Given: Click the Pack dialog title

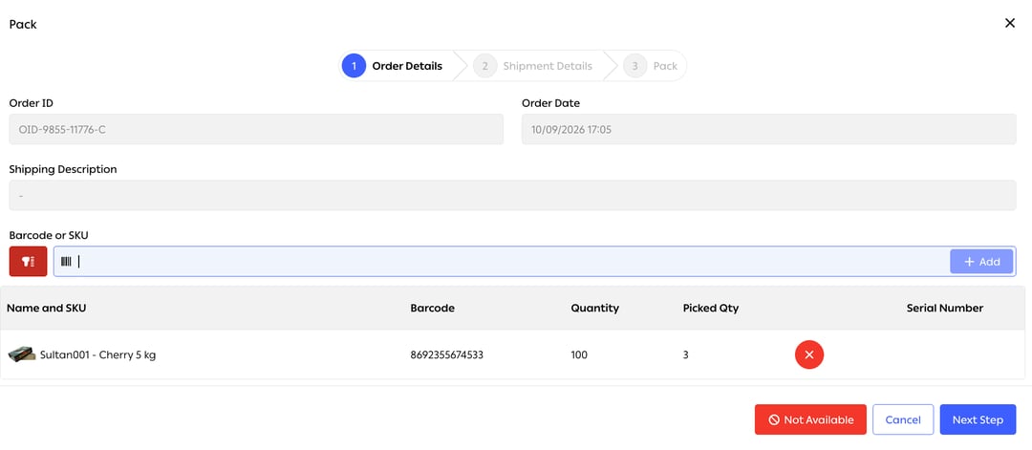Looking at the screenshot, I should [23, 24].
